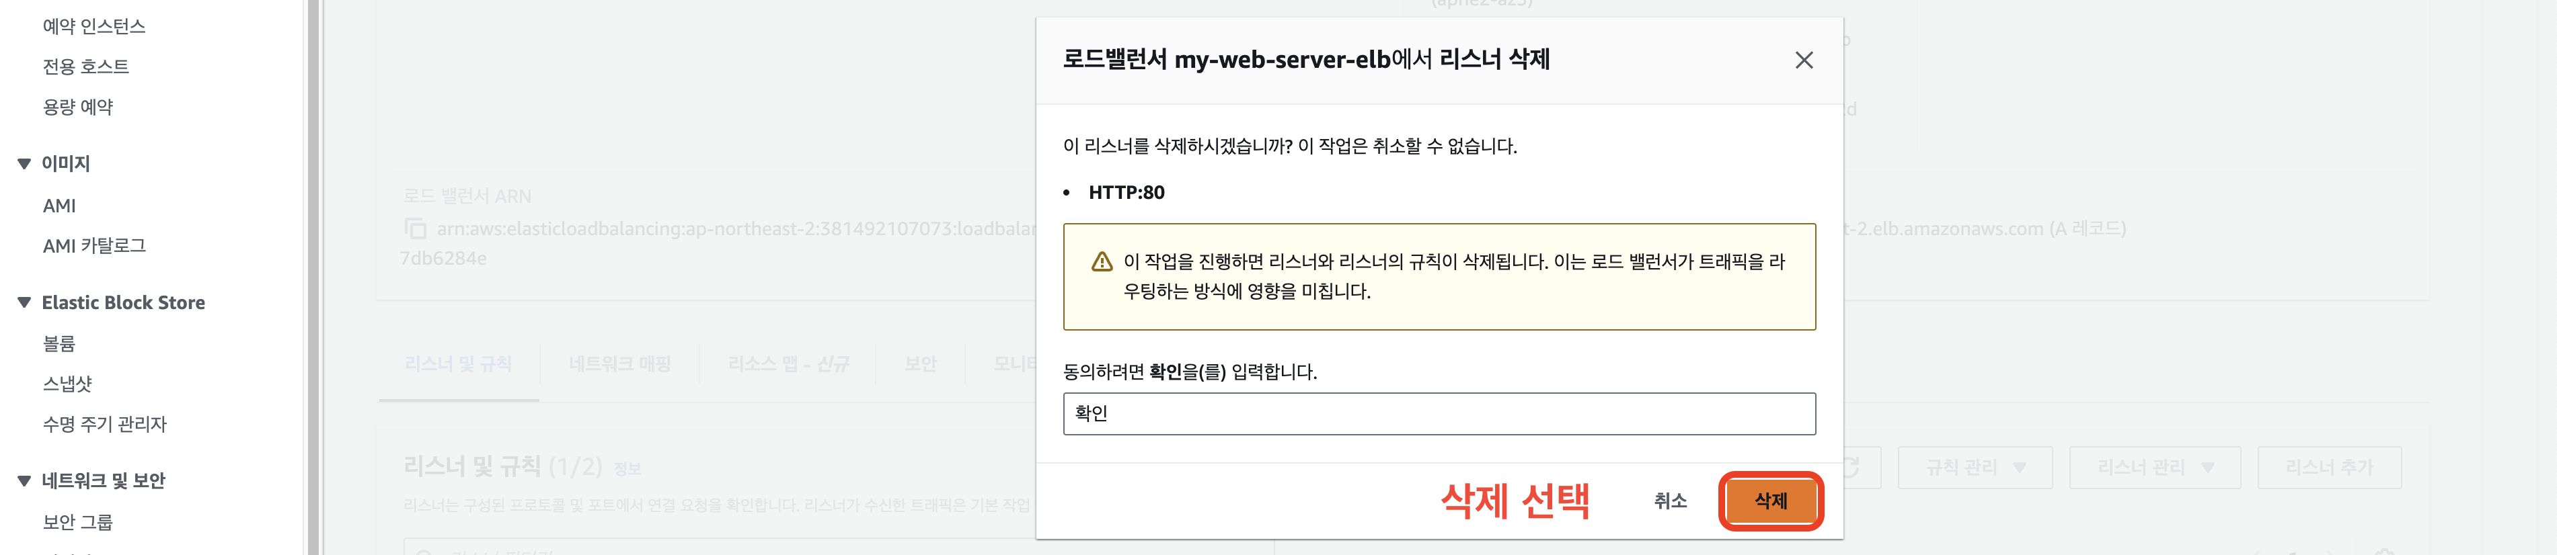Copy the load balancer ARN icon
The height and width of the screenshot is (555, 2557).
tap(415, 229)
